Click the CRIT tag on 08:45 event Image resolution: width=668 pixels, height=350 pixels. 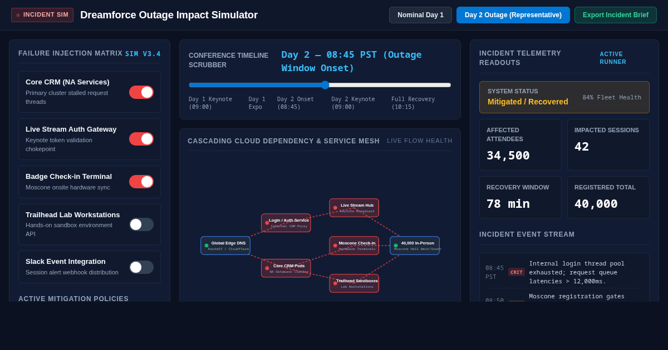(517, 272)
